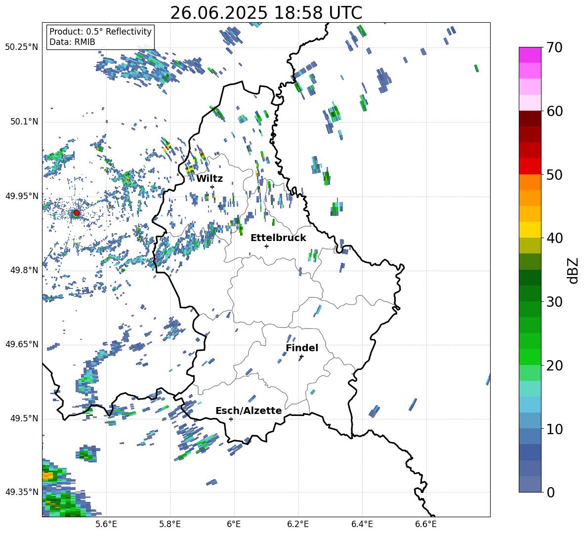Click the Findel station cross marker

301,357
